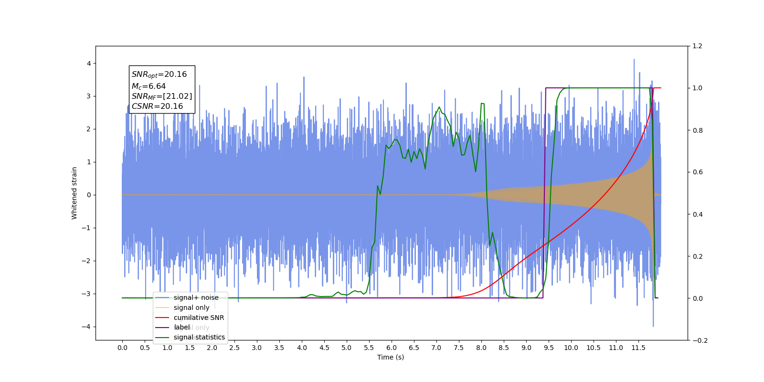This screenshot has height=382, width=764.
Task: Click the red cumilative SNR legend line
Action: [162, 318]
